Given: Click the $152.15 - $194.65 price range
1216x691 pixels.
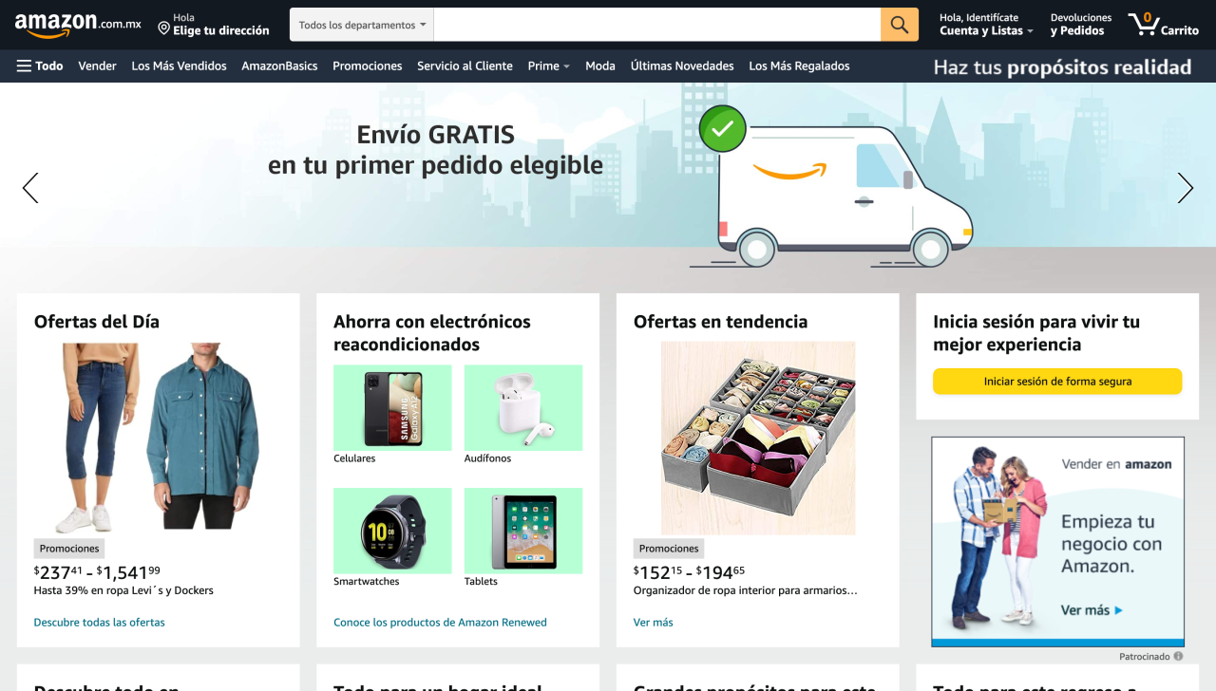Looking at the screenshot, I should point(689,571).
